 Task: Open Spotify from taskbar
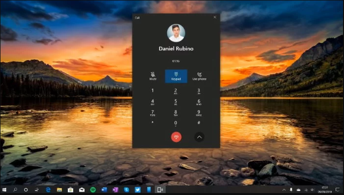93,190
